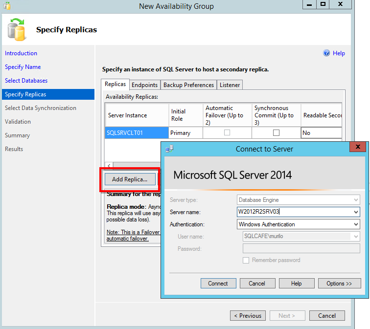Toggle Synchronous Commit checkbox for SQLSRVCLT01
This screenshot has height=329, width=370.
pos(276,132)
